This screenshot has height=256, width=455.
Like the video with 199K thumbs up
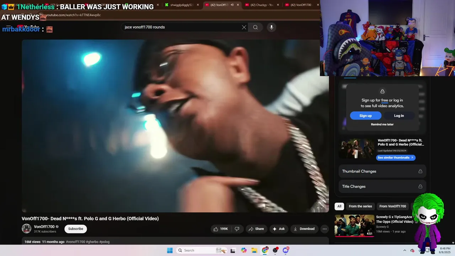[x=221, y=229]
